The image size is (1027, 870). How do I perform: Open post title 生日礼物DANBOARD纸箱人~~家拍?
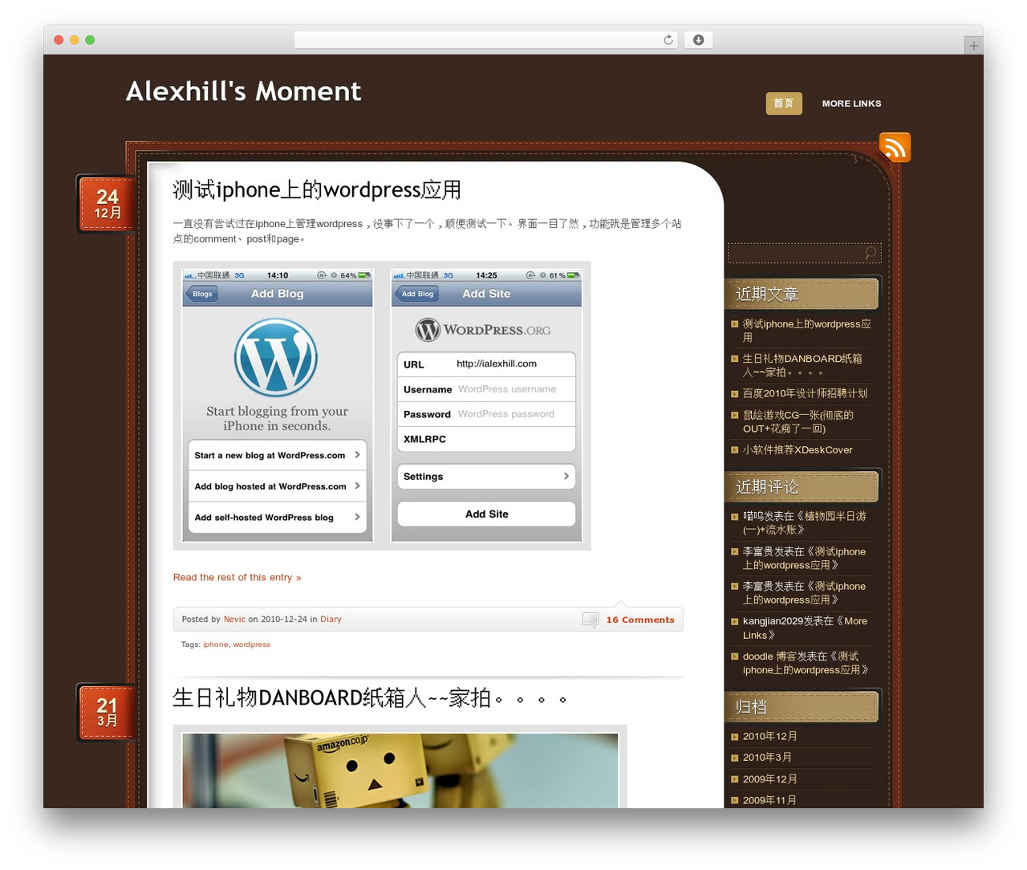[370, 697]
